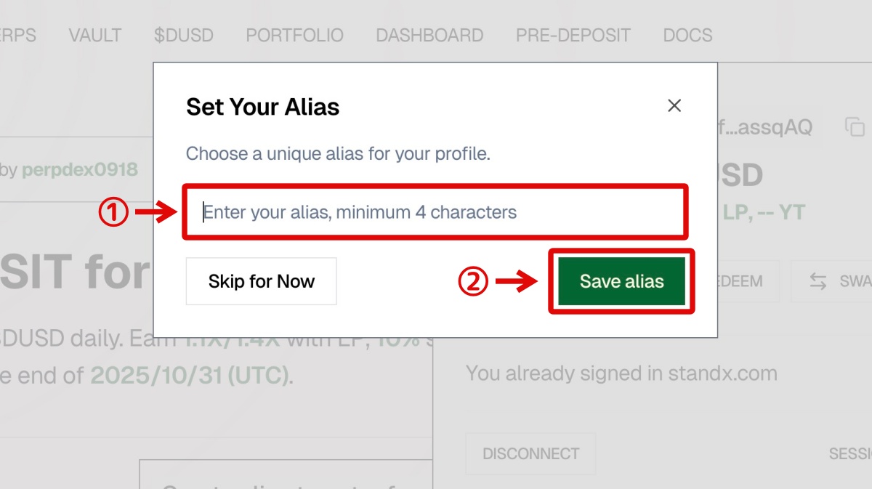Copy the wallet address with copy icon
Screen dimensions: 872x489
point(855,127)
